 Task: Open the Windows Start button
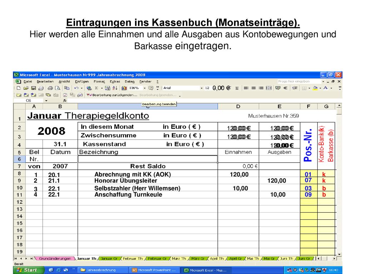point(28,270)
